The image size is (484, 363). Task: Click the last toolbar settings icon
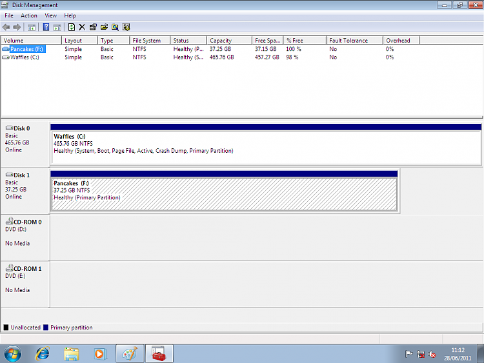pos(126,27)
